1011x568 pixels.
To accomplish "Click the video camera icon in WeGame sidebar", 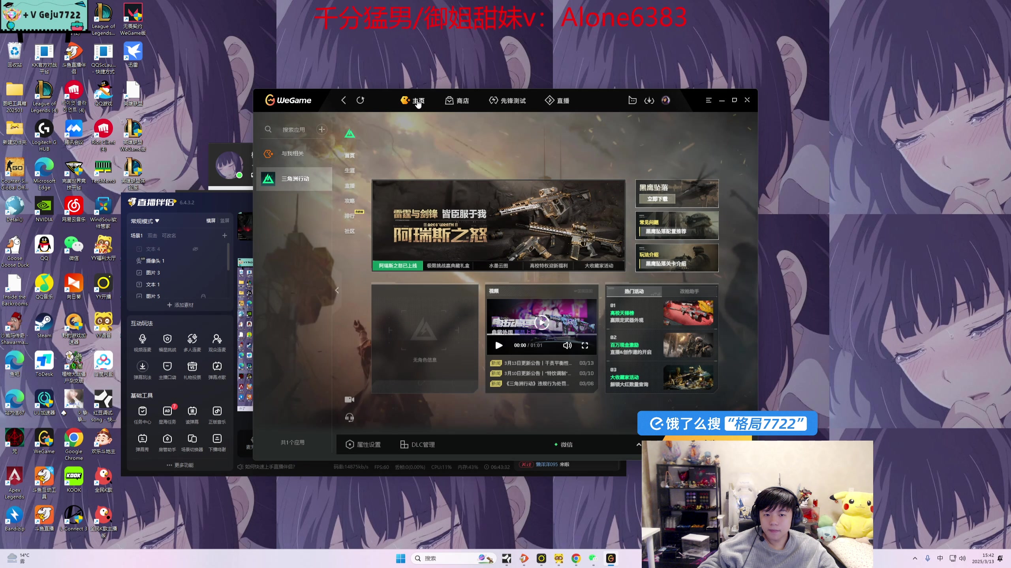I will point(350,400).
